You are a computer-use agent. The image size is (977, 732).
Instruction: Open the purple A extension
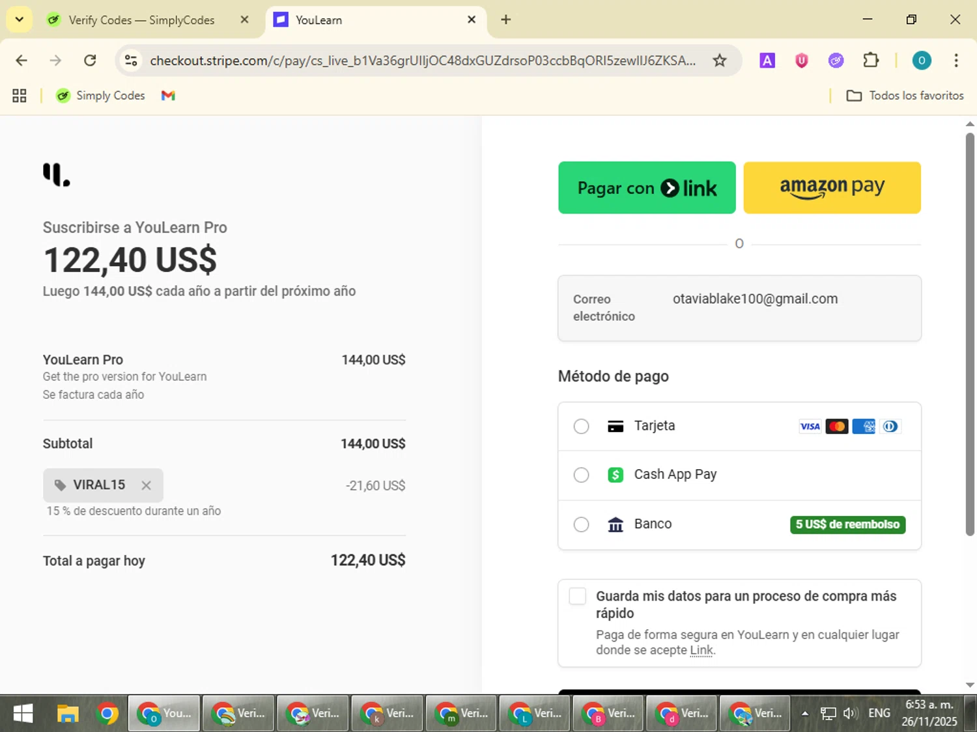point(767,61)
